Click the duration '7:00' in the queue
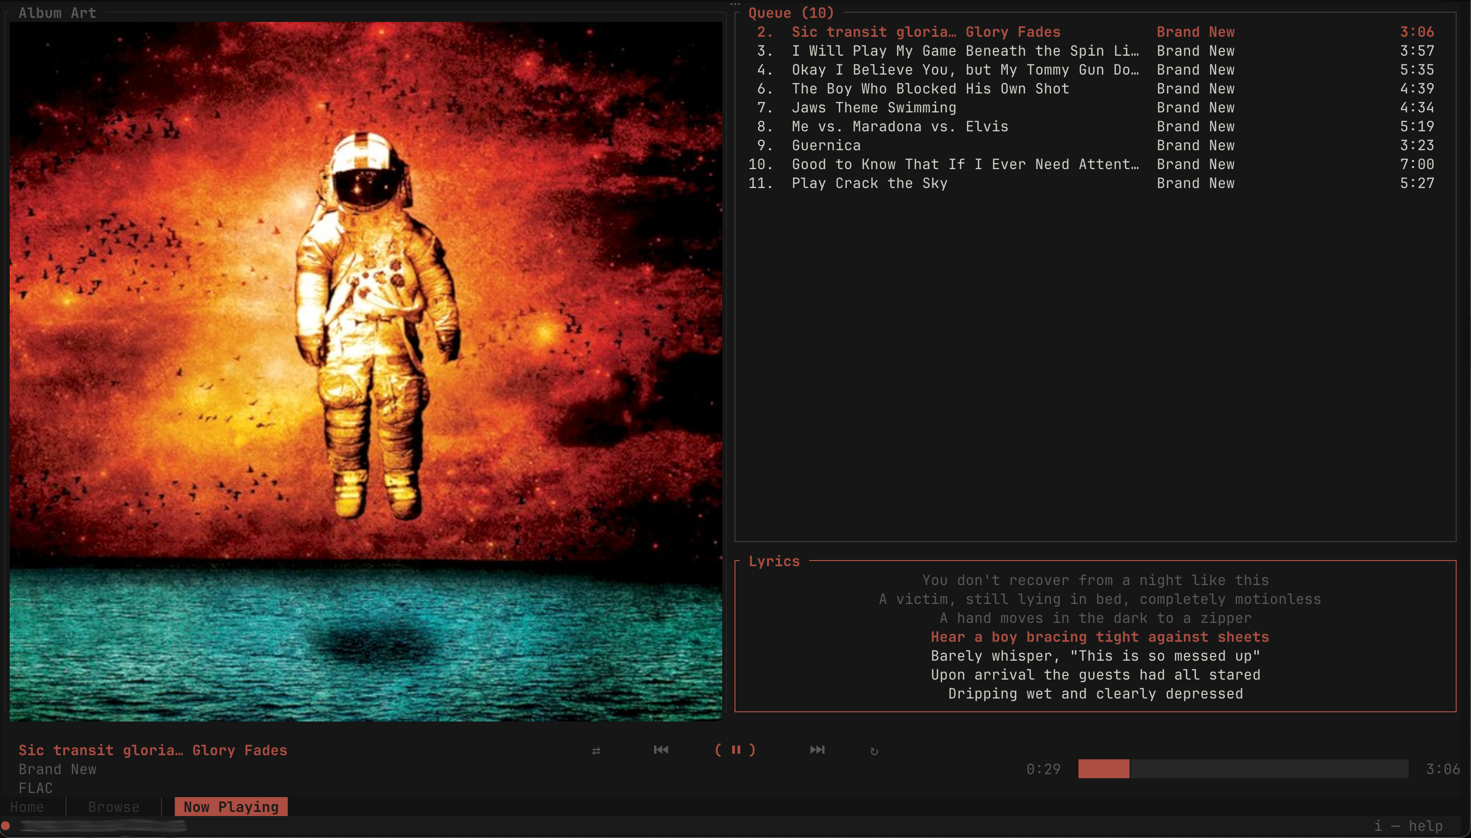The width and height of the screenshot is (1471, 838). [x=1417, y=165]
